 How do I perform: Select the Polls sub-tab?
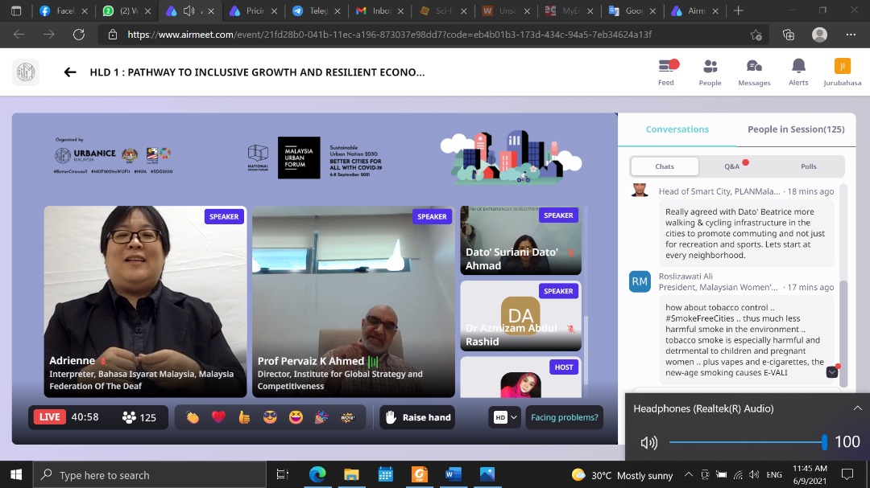click(x=809, y=166)
